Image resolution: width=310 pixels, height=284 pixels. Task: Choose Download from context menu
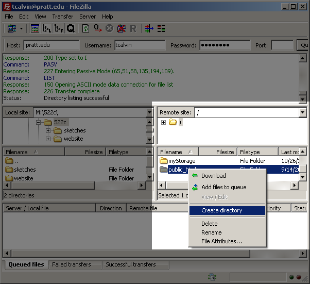pyautogui.click(x=227, y=176)
